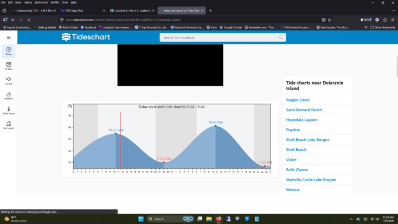This screenshot has width=398, height=224.
Task: Open File Explorer from taskbar
Action: (209, 219)
